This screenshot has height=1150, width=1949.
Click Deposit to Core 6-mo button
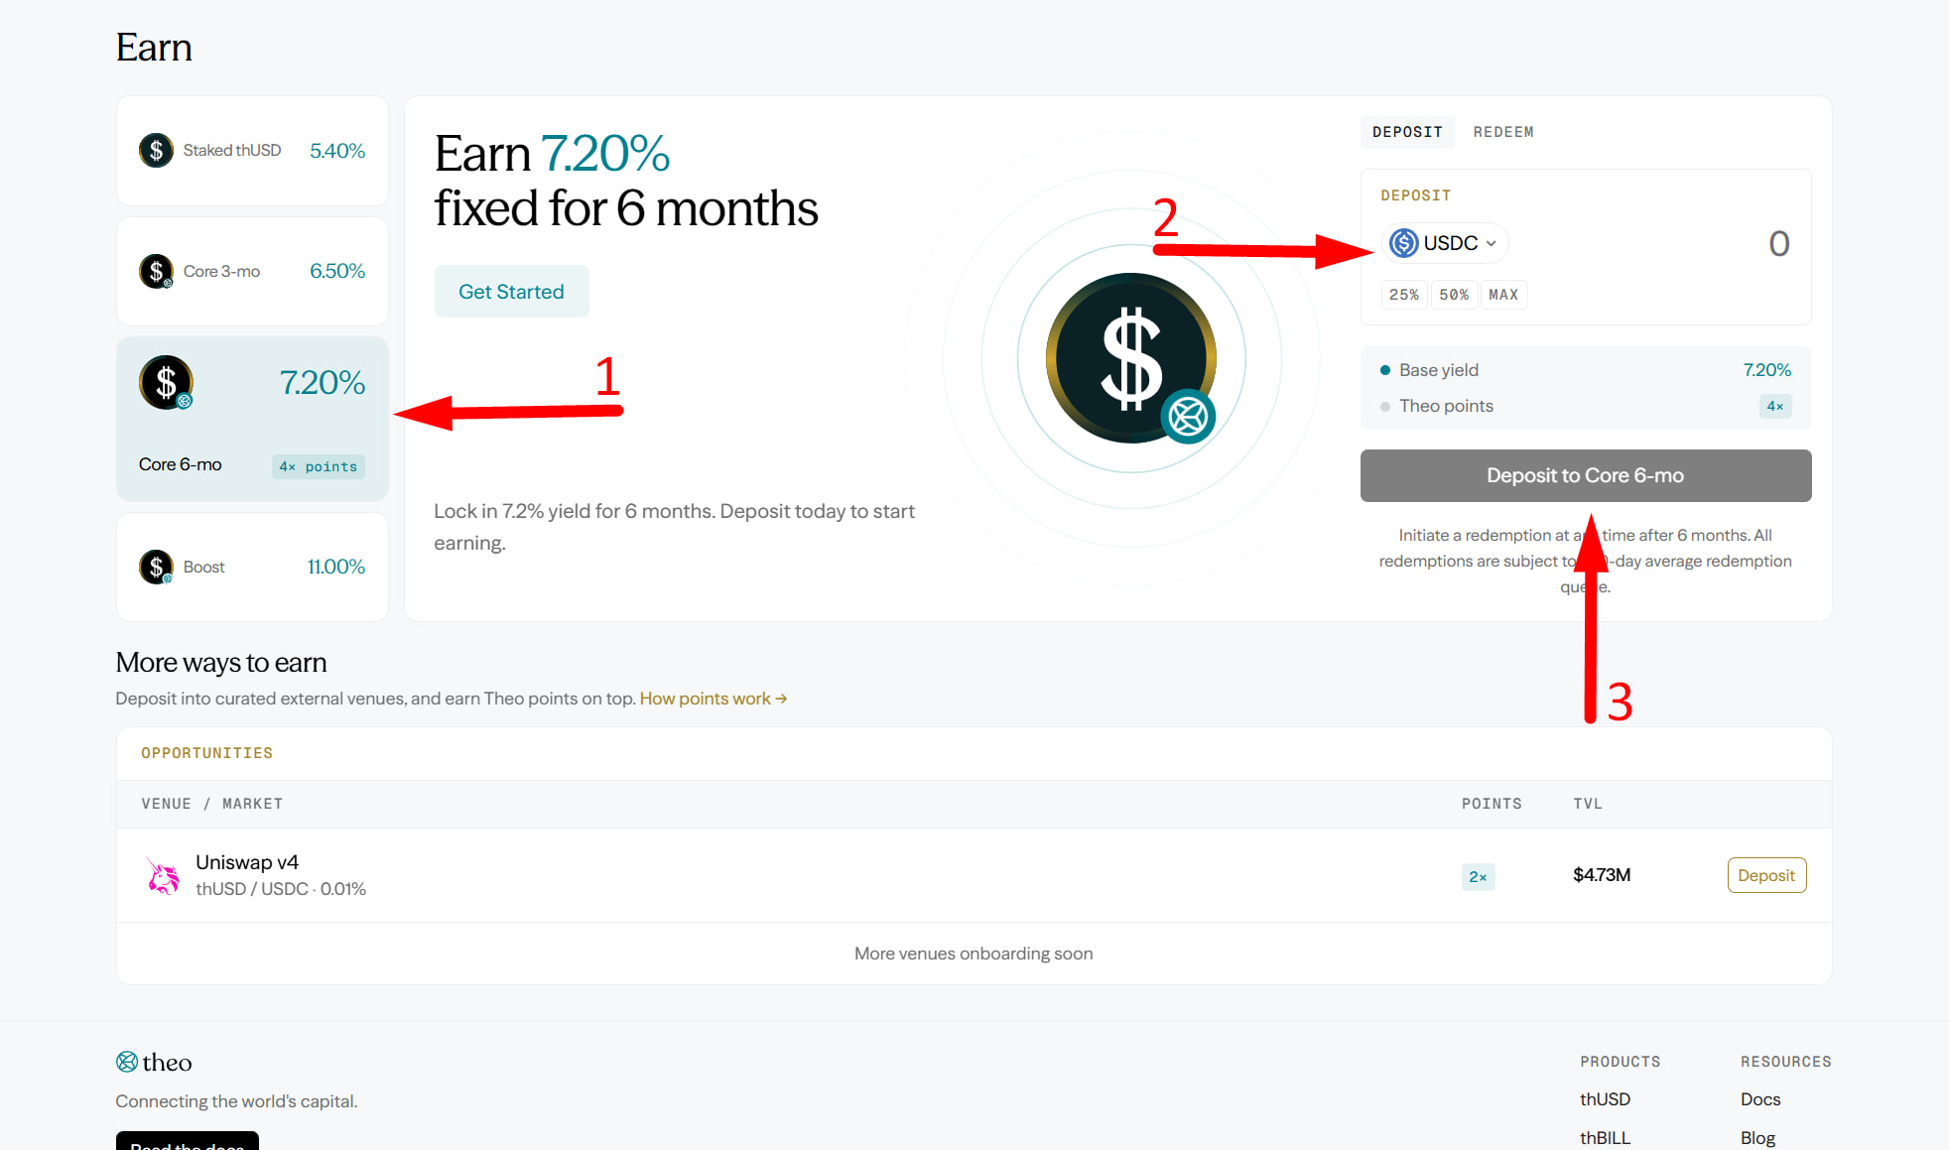click(x=1586, y=475)
